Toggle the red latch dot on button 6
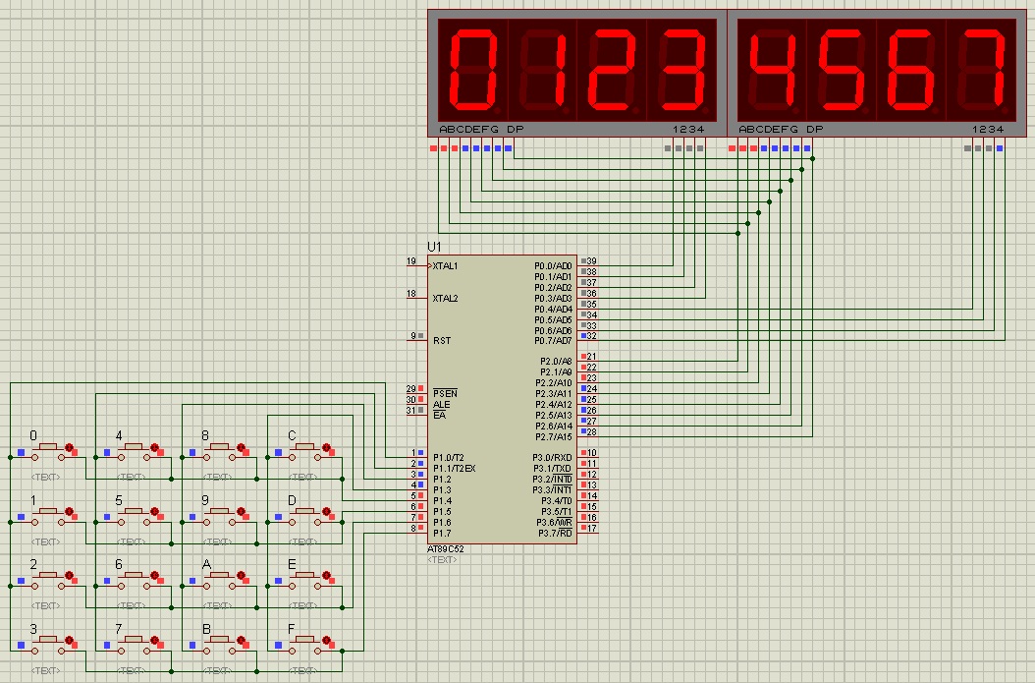This screenshot has height=683, width=1035. pyautogui.click(x=155, y=575)
